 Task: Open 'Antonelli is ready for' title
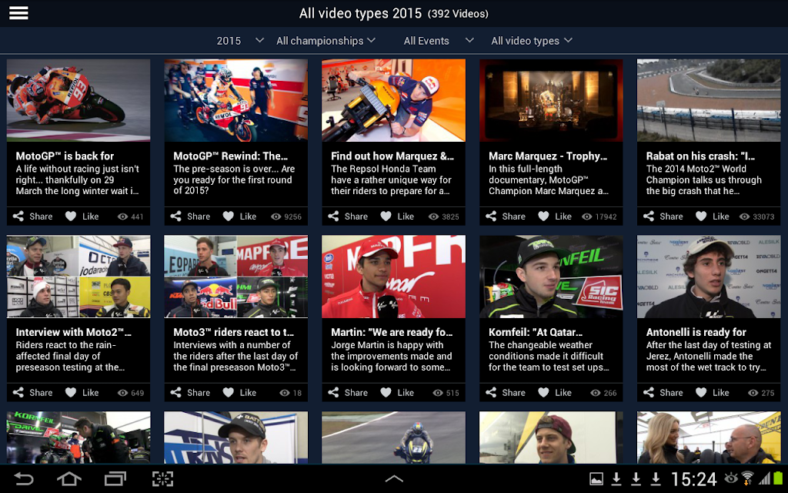tap(696, 332)
